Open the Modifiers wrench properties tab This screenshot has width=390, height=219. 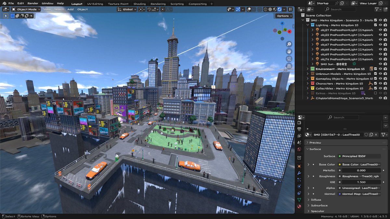pos(299,173)
